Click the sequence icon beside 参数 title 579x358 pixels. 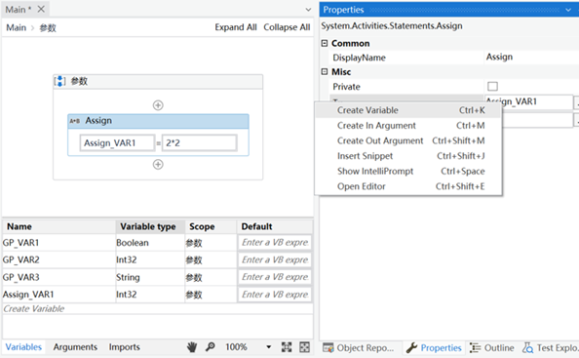point(59,81)
